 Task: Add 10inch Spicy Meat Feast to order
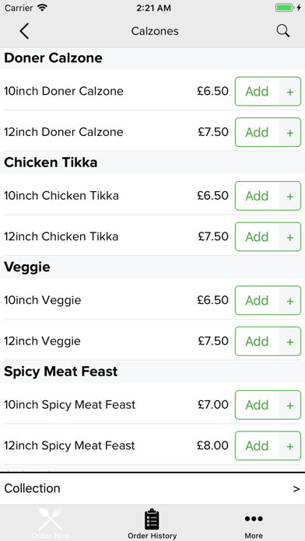point(257,405)
